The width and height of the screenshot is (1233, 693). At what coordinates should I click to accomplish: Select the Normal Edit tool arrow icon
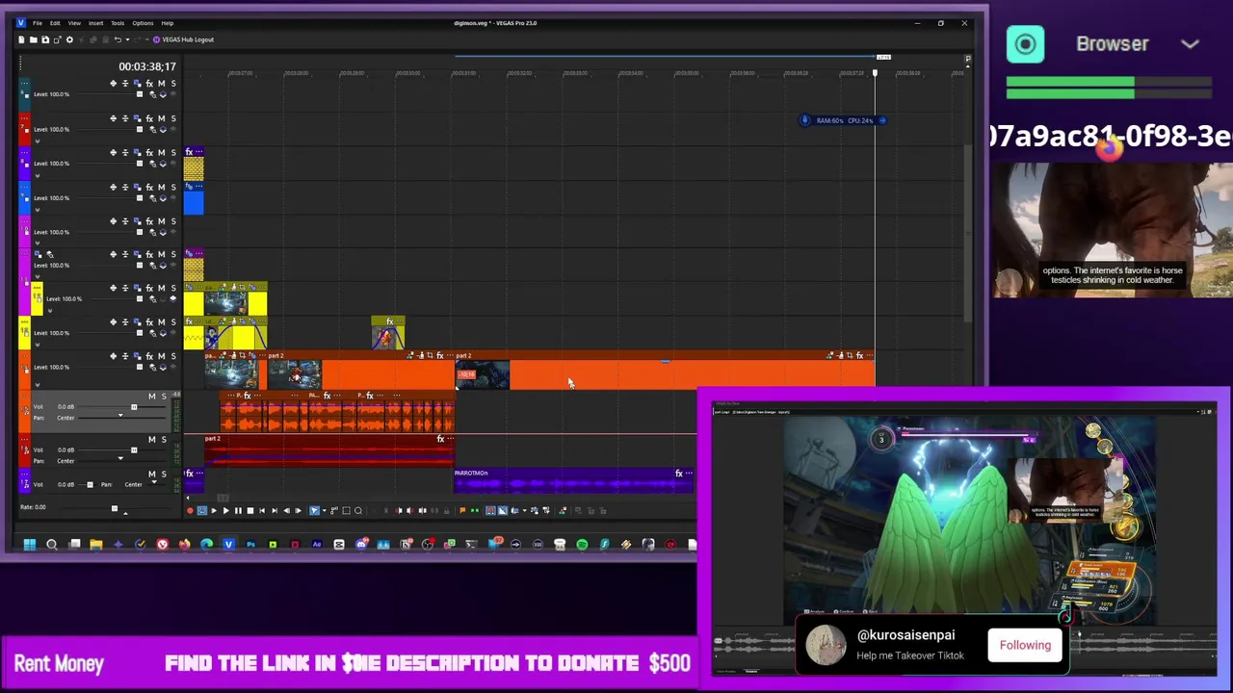314,510
